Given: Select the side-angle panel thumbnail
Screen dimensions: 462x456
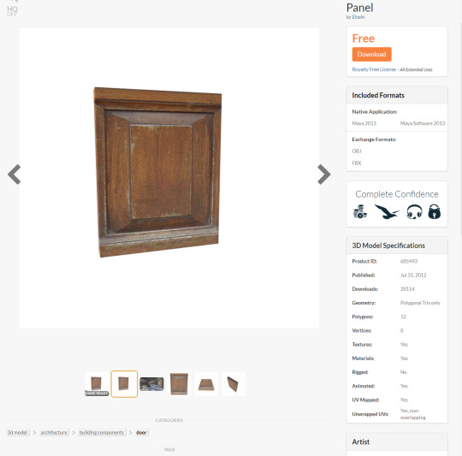Looking at the screenshot, I should pyautogui.click(x=234, y=384).
